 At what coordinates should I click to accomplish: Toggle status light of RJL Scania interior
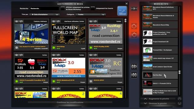click(x=17, y=48)
